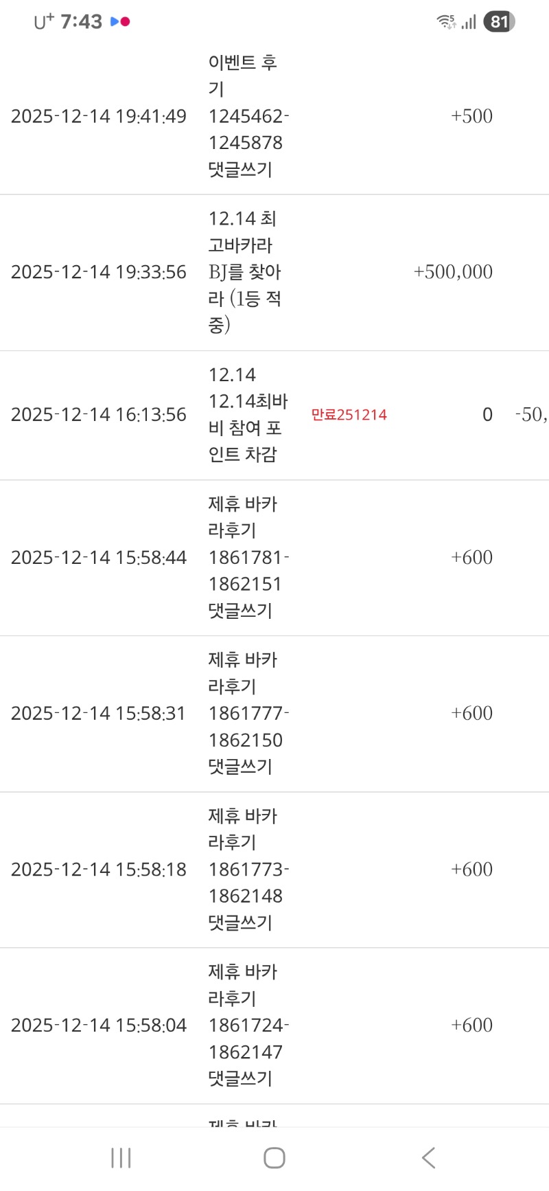This screenshot has width=549, height=1191.
Task: Open recent apps with three-lines icon
Action: (x=121, y=1158)
